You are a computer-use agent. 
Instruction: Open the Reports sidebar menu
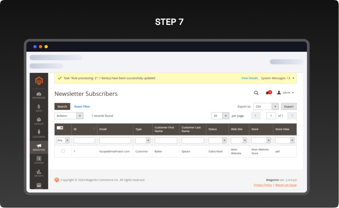(39, 173)
